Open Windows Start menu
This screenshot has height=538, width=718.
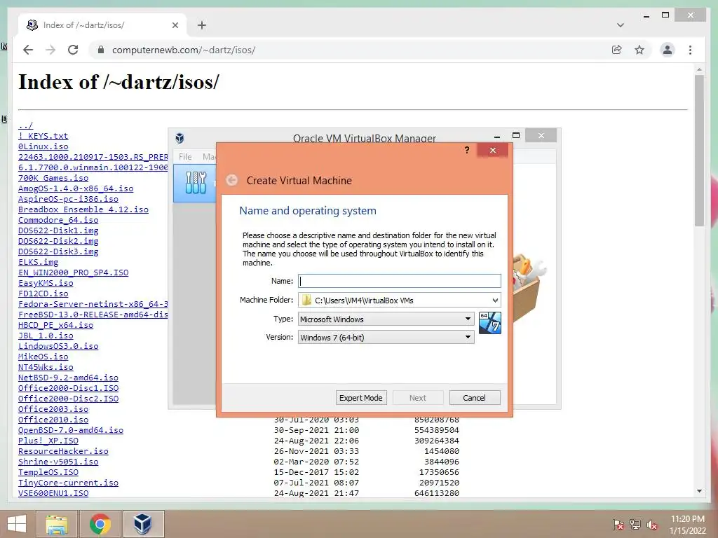(x=17, y=524)
